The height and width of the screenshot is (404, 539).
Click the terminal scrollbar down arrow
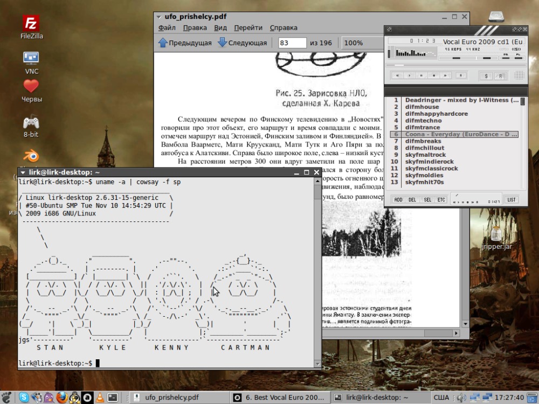coord(317,364)
